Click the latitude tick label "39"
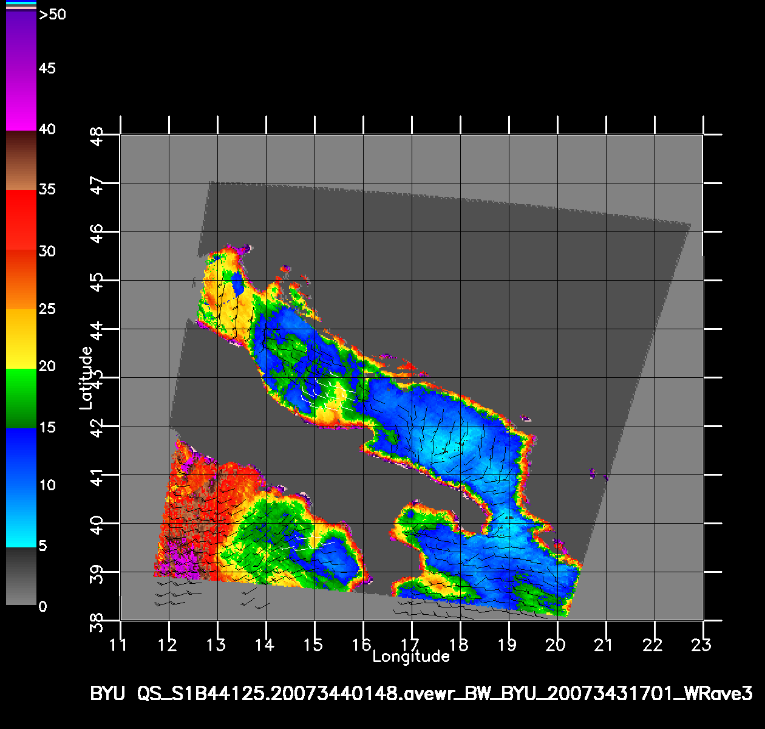Viewport: 765px width, 729px height. point(97,573)
